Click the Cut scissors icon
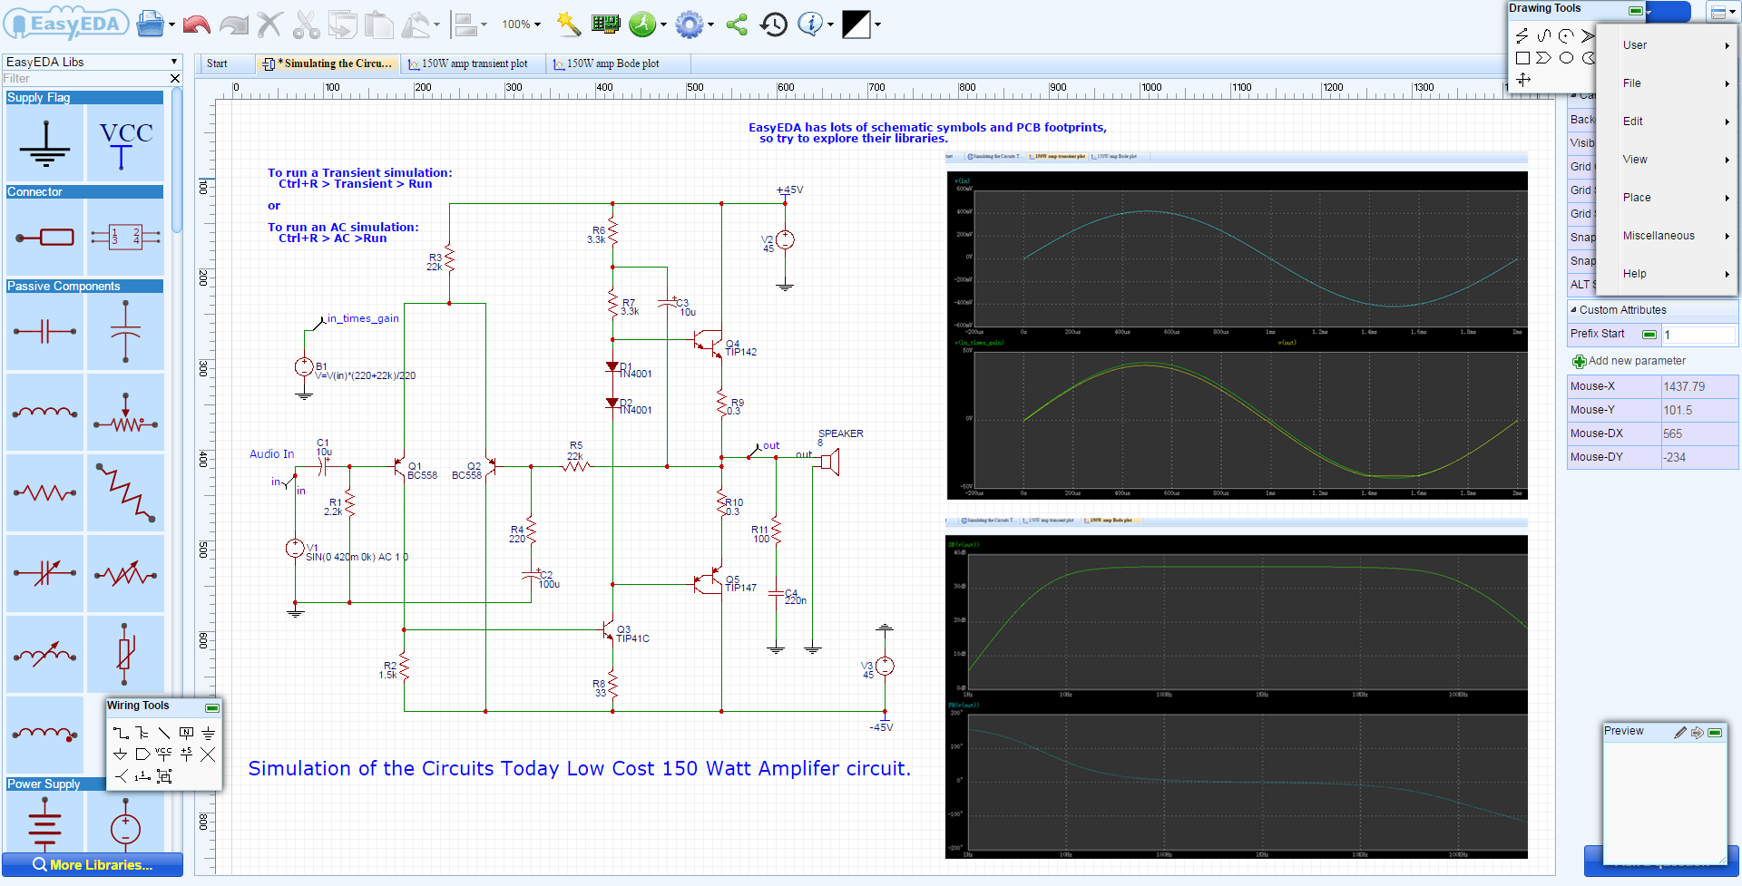1742x886 pixels. pos(306,24)
